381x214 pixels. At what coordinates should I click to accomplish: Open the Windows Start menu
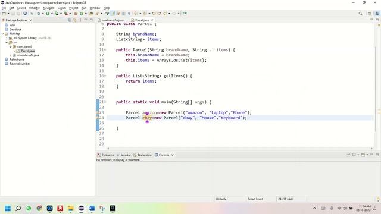click(x=8, y=209)
